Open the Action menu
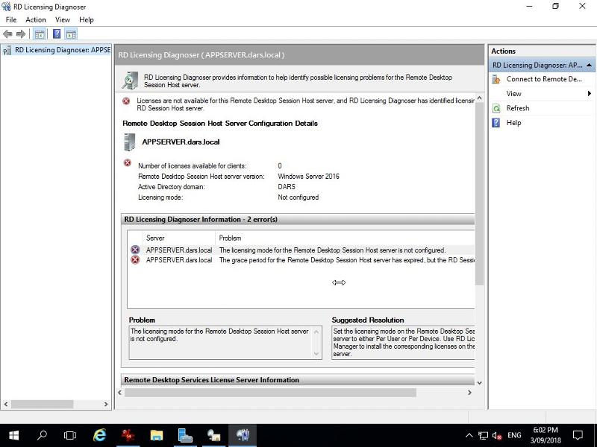597x447 pixels. point(36,20)
